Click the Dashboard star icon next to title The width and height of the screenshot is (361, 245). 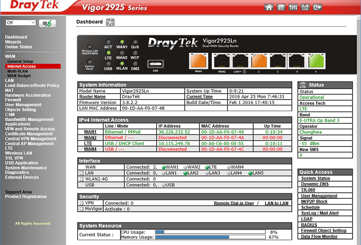(110, 23)
